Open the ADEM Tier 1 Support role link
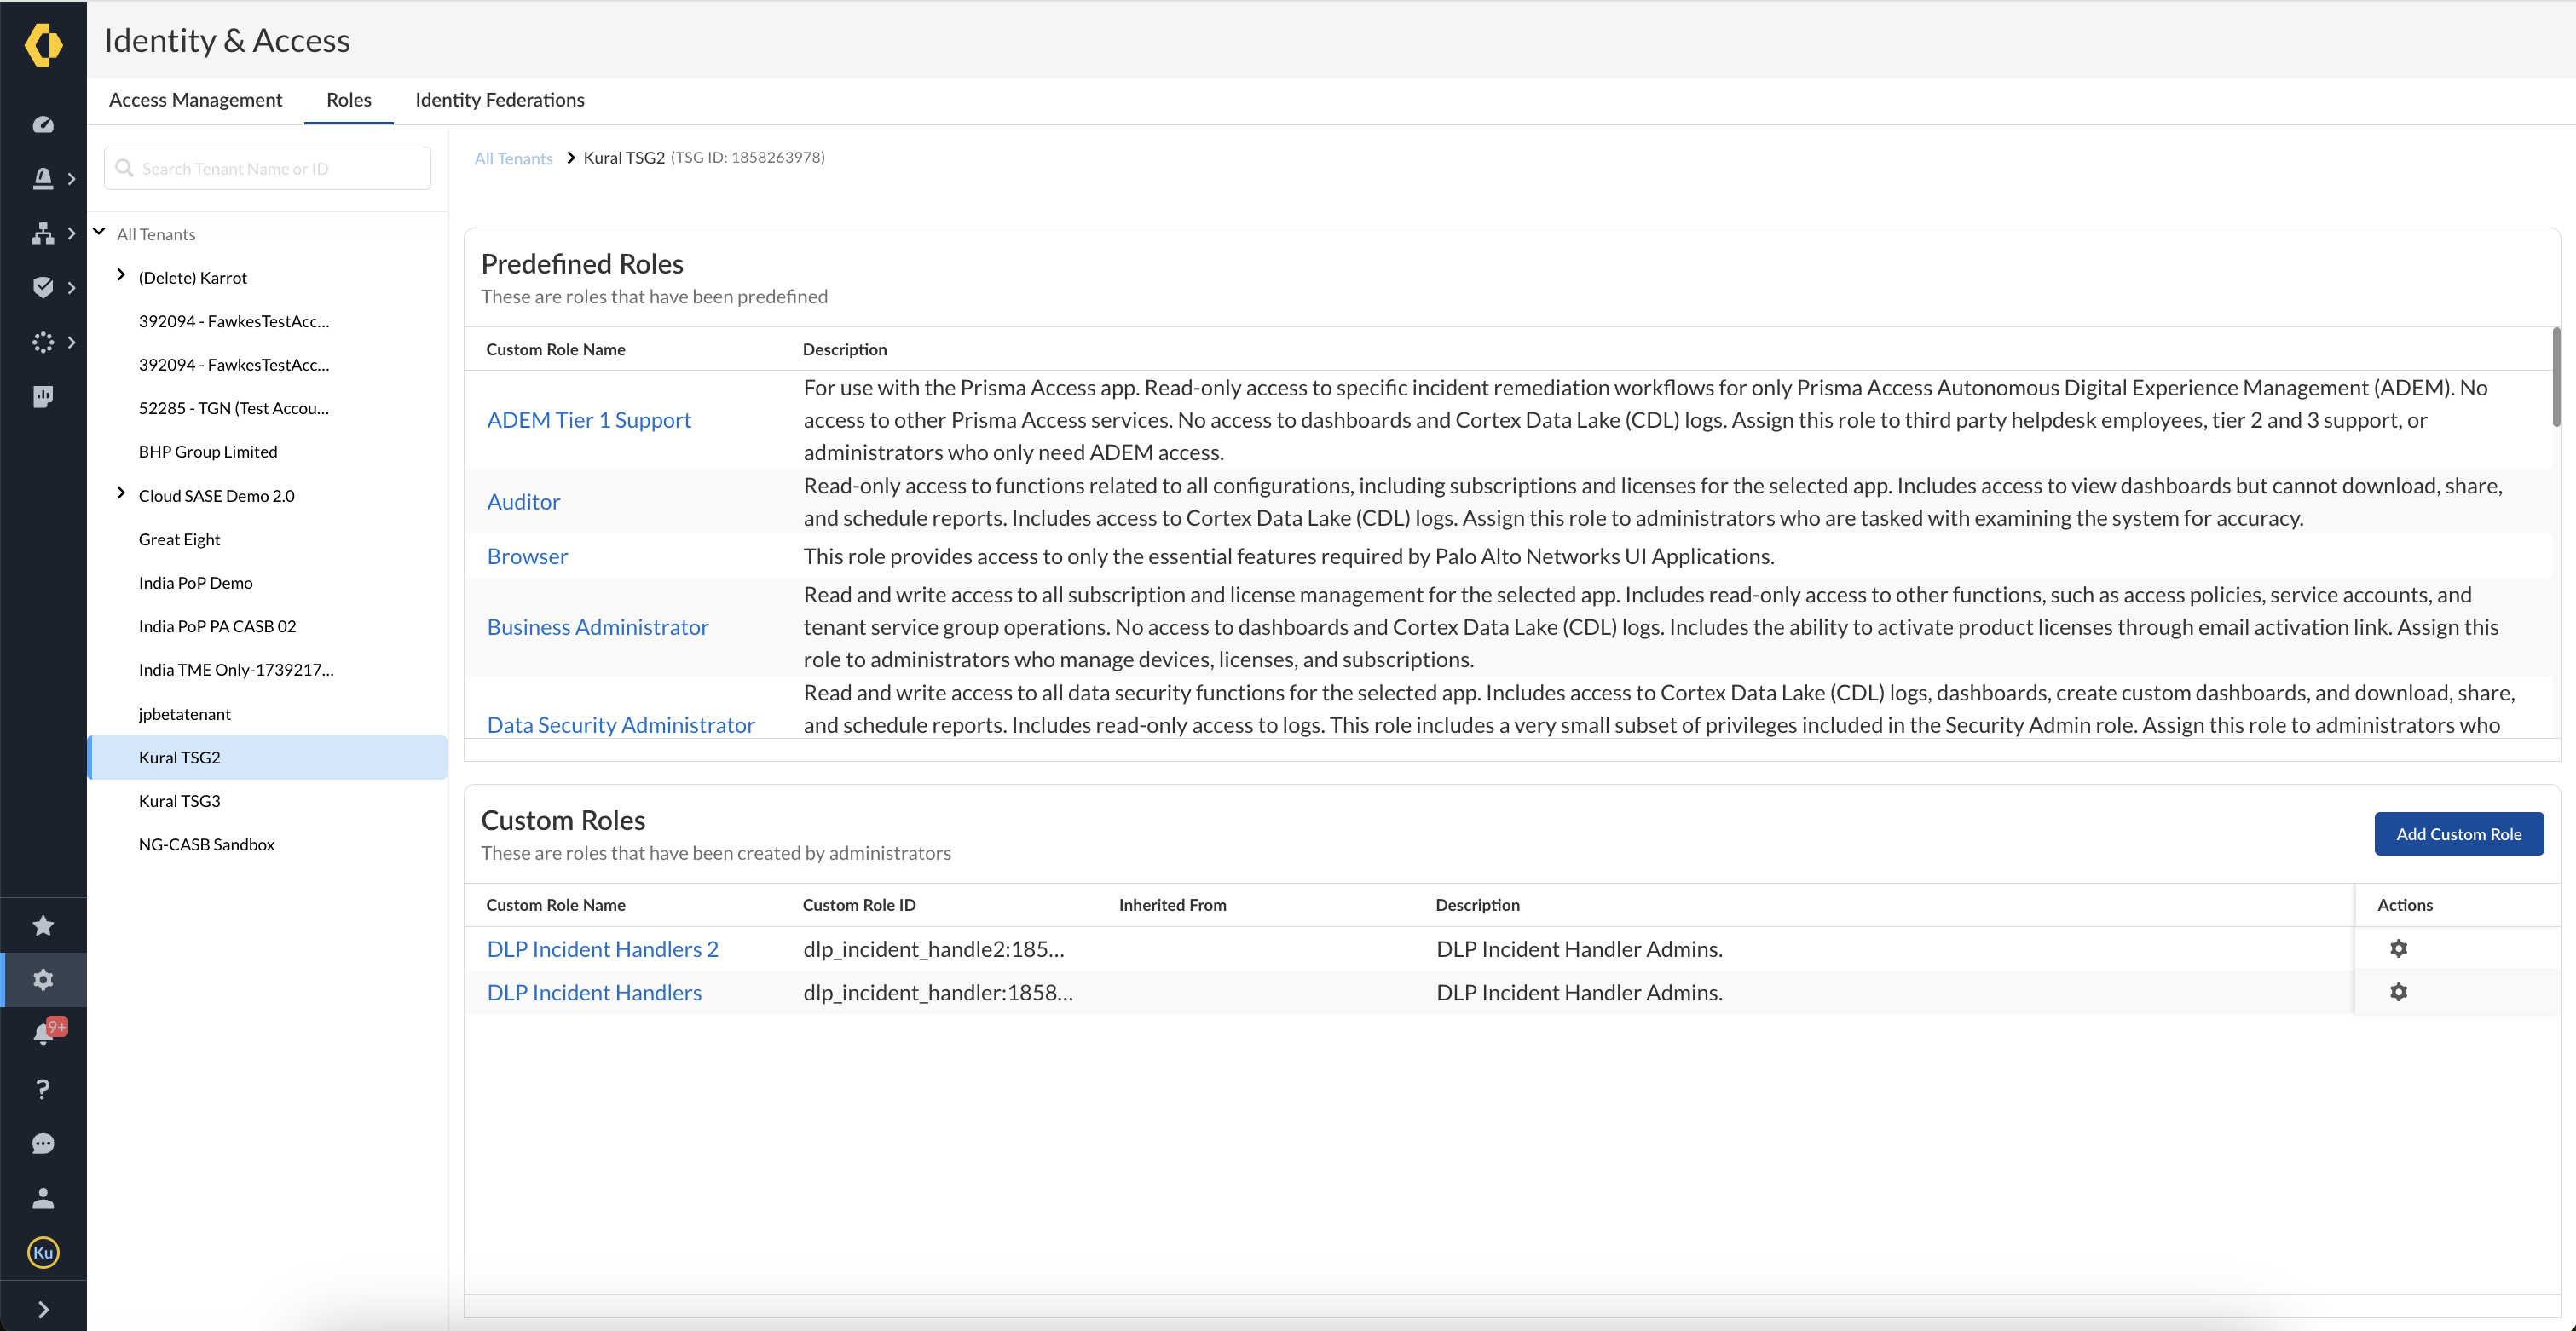The width and height of the screenshot is (2576, 1331). point(588,420)
